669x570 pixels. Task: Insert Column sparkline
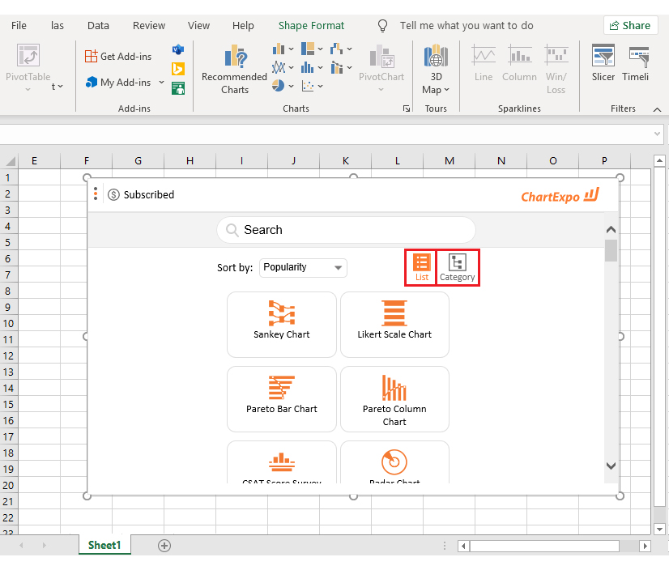point(519,63)
